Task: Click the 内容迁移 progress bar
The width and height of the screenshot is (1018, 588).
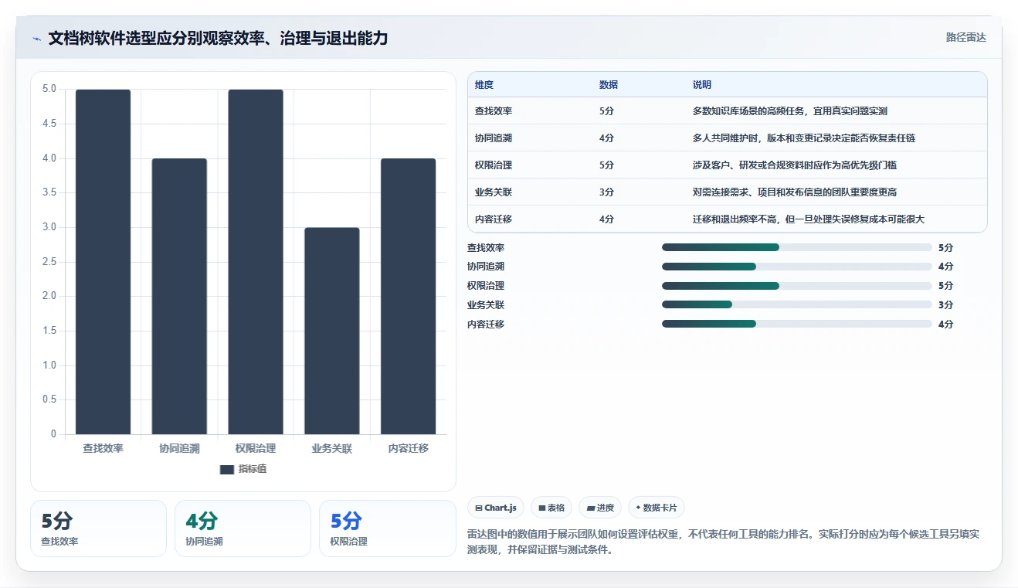Action: tap(797, 324)
